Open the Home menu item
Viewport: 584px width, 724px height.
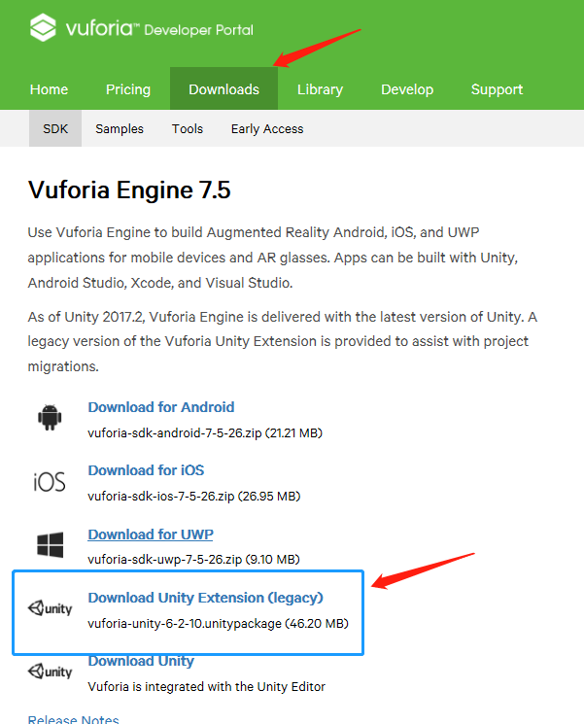(49, 89)
